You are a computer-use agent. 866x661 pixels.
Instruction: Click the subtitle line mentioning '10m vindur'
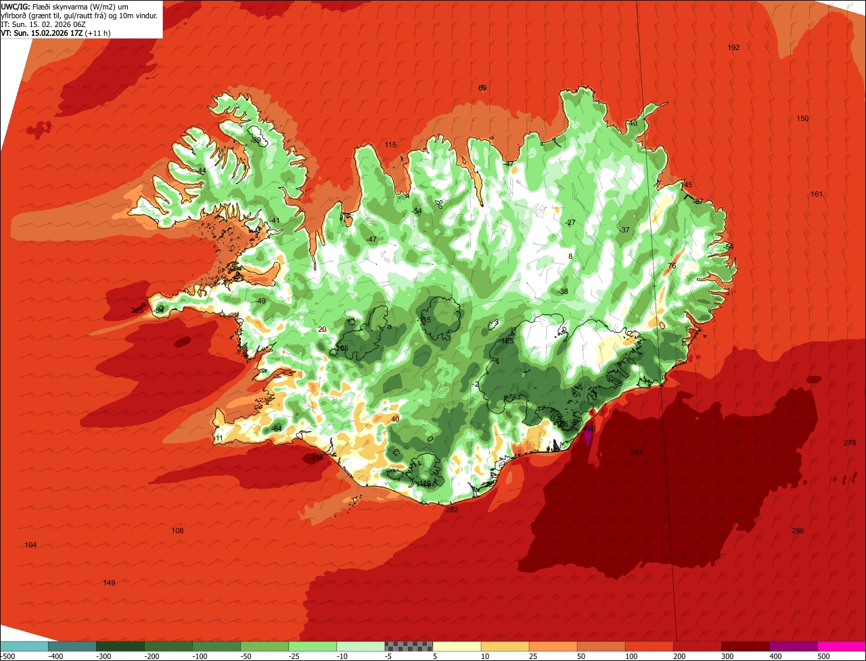coord(79,15)
